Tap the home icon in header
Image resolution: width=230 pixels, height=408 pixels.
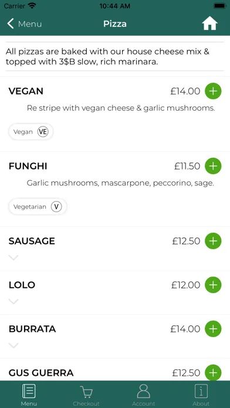(209, 24)
